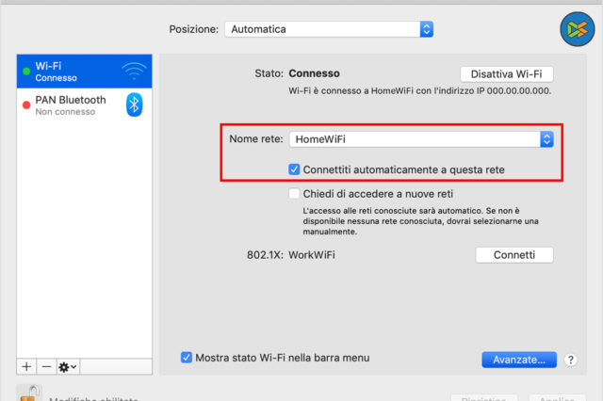Click the red status dot for PAN Bluetooth
The width and height of the screenshot is (603, 401).
26,105
